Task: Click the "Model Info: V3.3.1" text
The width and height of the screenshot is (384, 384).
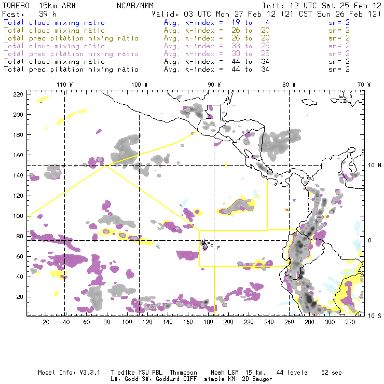Action: tap(69, 373)
